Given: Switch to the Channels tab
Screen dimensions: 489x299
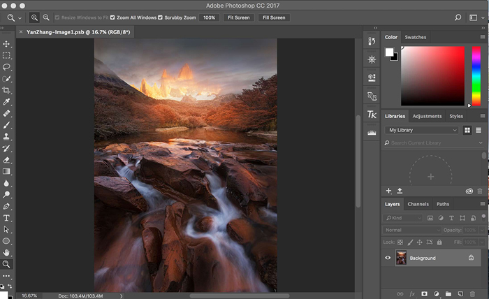Looking at the screenshot, I should (x=418, y=204).
